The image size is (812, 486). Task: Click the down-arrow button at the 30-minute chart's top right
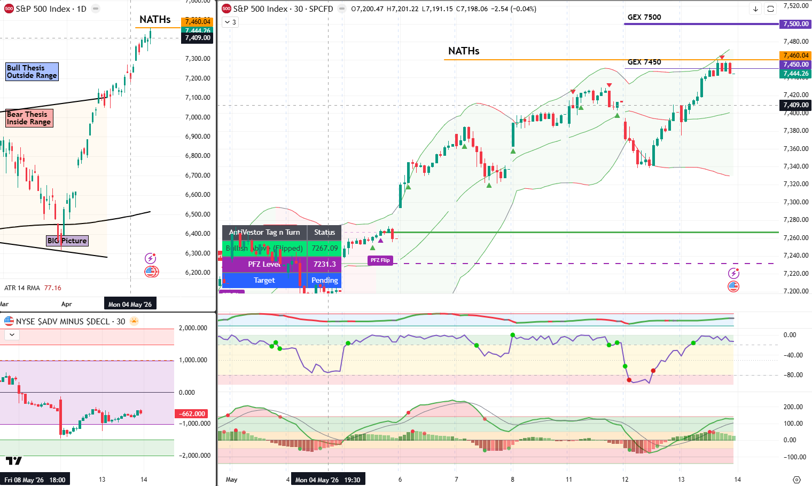(755, 9)
